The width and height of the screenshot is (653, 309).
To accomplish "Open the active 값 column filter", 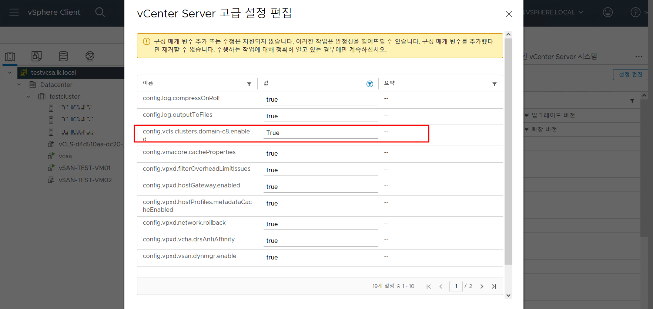I will [x=369, y=84].
